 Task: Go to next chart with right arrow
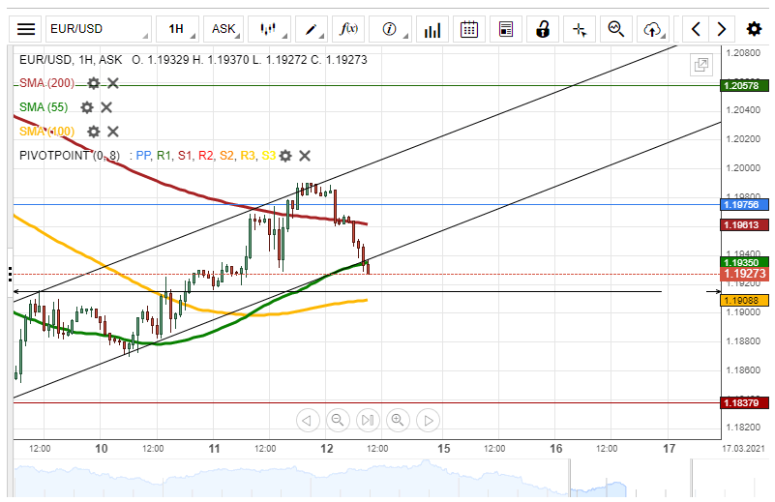pyautogui.click(x=722, y=29)
